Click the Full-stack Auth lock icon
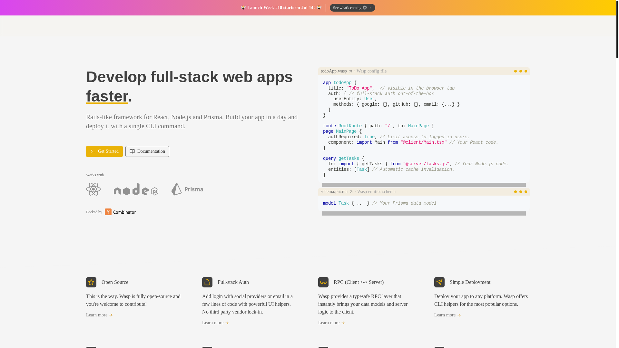This screenshot has height=348, width=619. point(207,282)
